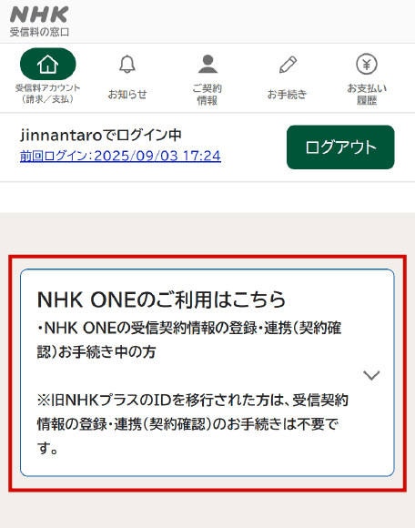Click the NHK logo at top

tap(39, 15)
